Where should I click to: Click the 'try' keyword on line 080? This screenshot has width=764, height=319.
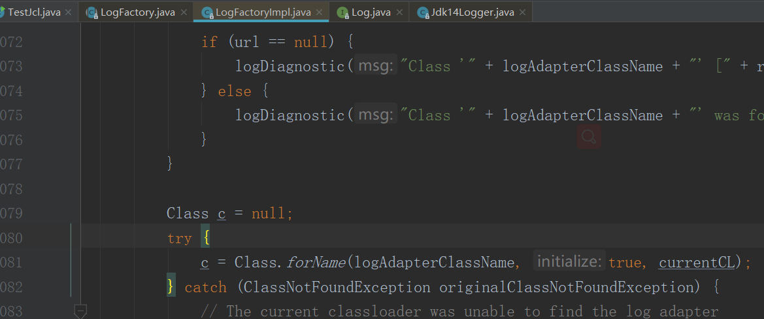(x=180, y=239)
